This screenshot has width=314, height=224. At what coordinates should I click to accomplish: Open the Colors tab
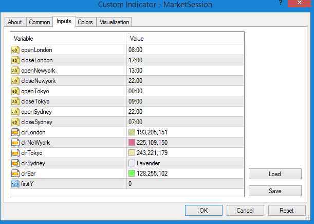(85, 22)
